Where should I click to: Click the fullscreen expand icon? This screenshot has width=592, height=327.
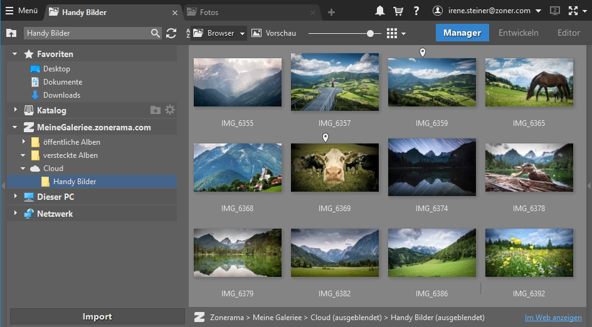point(573,11)
